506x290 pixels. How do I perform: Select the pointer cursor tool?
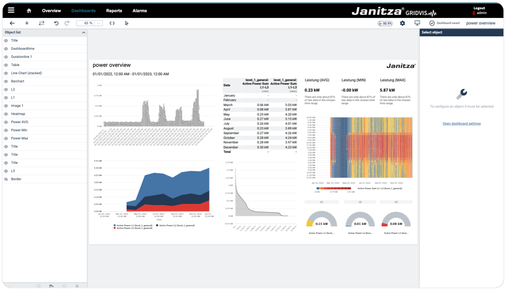(x=126, y=23)
